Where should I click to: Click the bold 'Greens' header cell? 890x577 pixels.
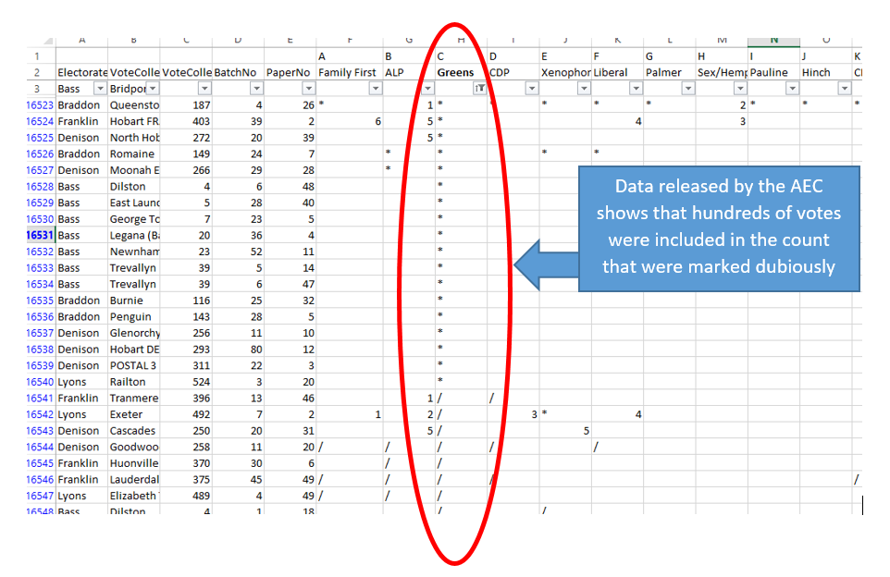click(x=461, y=73)
